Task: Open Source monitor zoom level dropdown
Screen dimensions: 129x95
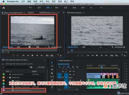Action: (22, 47)
